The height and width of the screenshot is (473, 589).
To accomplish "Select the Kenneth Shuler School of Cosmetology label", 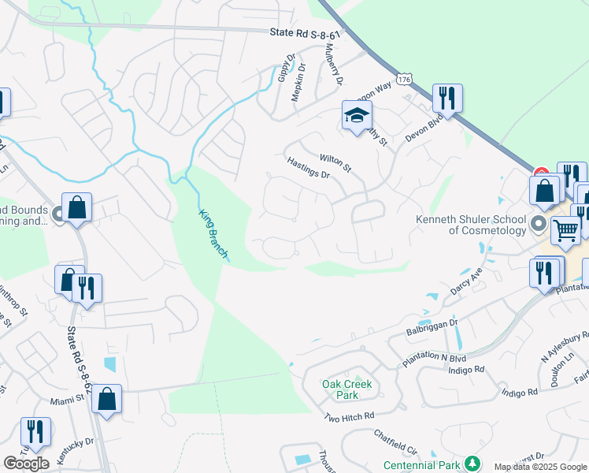I will 471,225.
